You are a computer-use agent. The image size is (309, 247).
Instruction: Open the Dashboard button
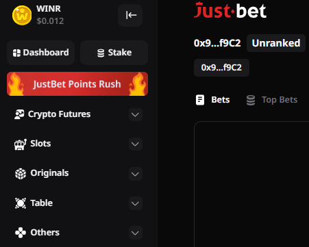pos(41,53)
